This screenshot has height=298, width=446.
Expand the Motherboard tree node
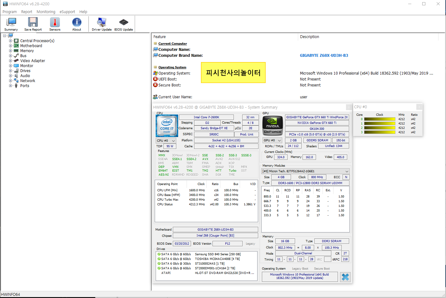pos(10,46)
